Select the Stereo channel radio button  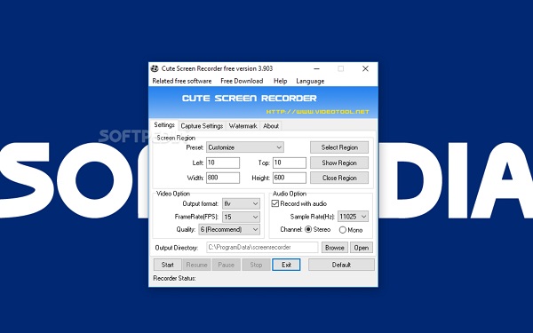(308, 230)
